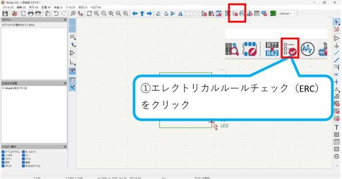Select the text tool T icon
This screenshot has width=342, height=179.
336,128
